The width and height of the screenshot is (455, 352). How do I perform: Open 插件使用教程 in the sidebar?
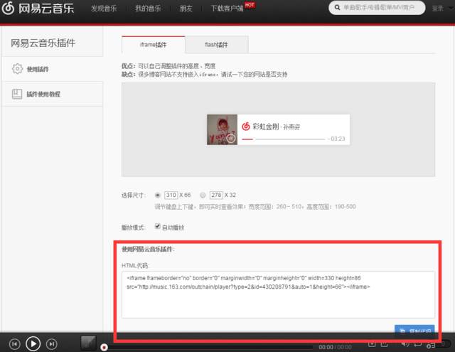pos(53,94)
